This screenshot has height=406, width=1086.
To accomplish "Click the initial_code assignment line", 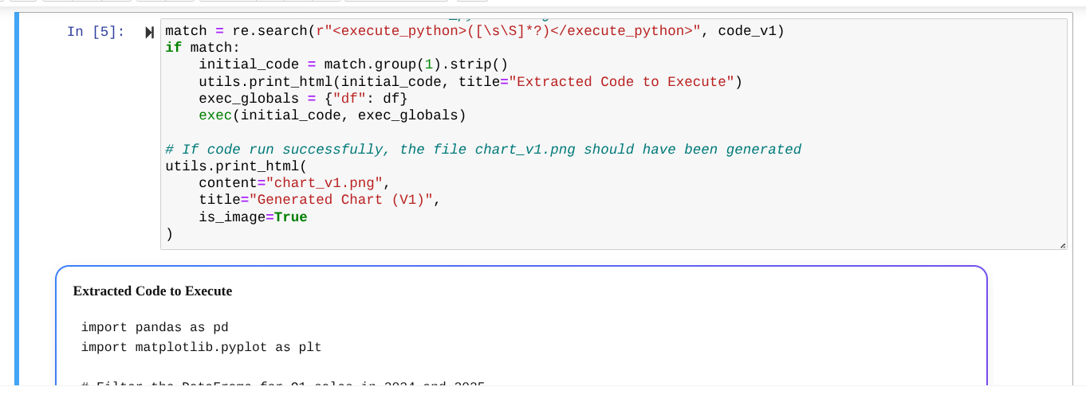I will pyautogui.click(x=352, y=64).
